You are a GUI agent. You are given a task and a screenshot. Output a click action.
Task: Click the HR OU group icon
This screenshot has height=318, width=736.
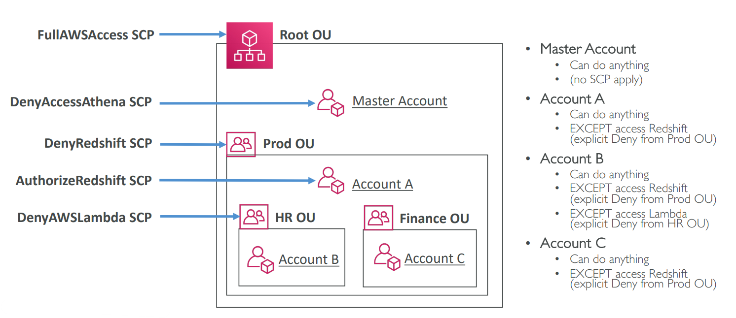pos(254,217)
